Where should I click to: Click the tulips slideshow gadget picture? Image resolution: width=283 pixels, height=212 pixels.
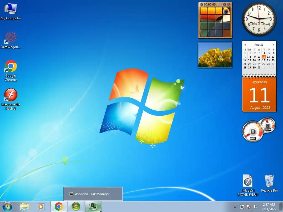(215, 55)
